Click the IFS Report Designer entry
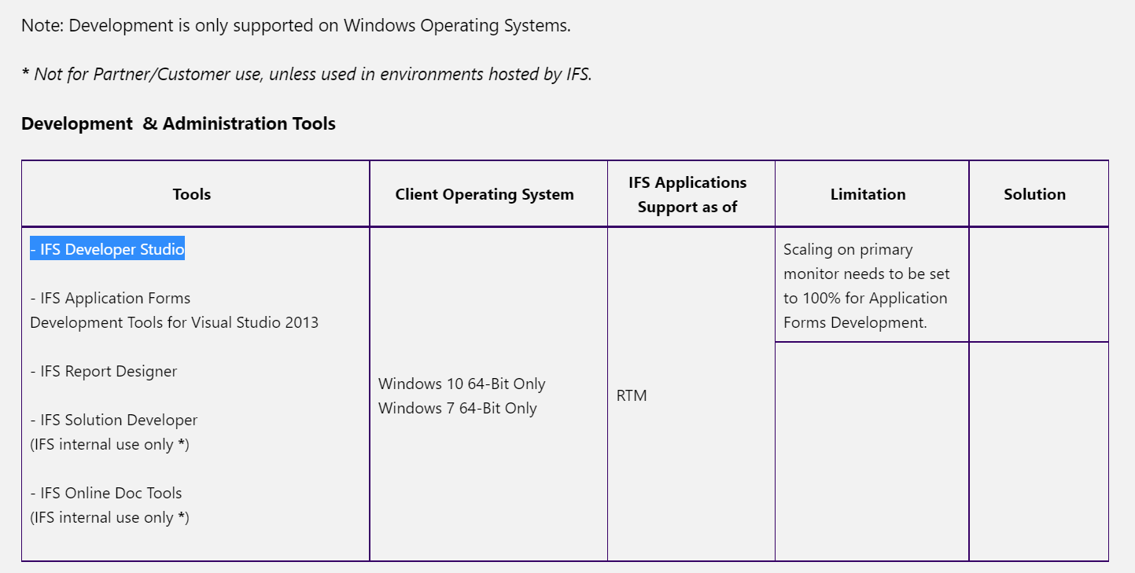The width and height of the screenshot is (1135, 573). 104,372
